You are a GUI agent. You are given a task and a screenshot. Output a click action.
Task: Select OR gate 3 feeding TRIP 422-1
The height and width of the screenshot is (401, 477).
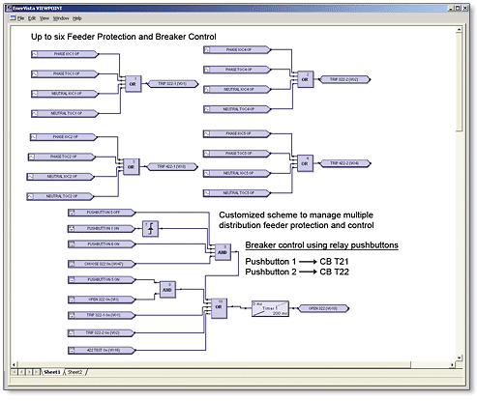click(x=132, y=167)
